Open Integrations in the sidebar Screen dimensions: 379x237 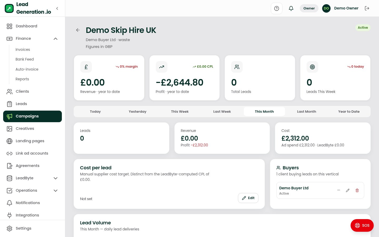tap(33, 215)
